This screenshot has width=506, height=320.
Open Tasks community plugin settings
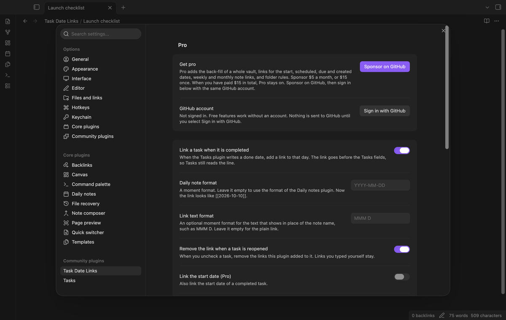pos(101,280)
